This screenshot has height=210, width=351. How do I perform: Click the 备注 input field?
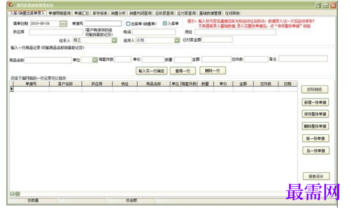point(303,59)
